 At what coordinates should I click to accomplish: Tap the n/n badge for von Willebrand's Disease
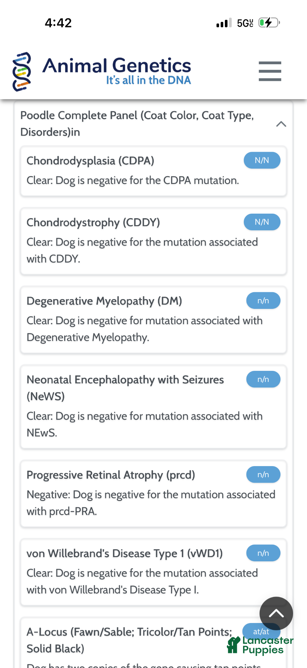click(x=263, y=553)
